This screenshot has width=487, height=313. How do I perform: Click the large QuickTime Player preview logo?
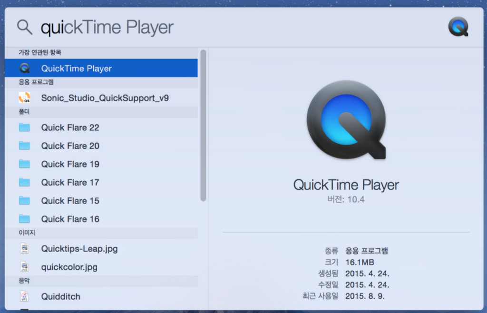pos(346,120)
